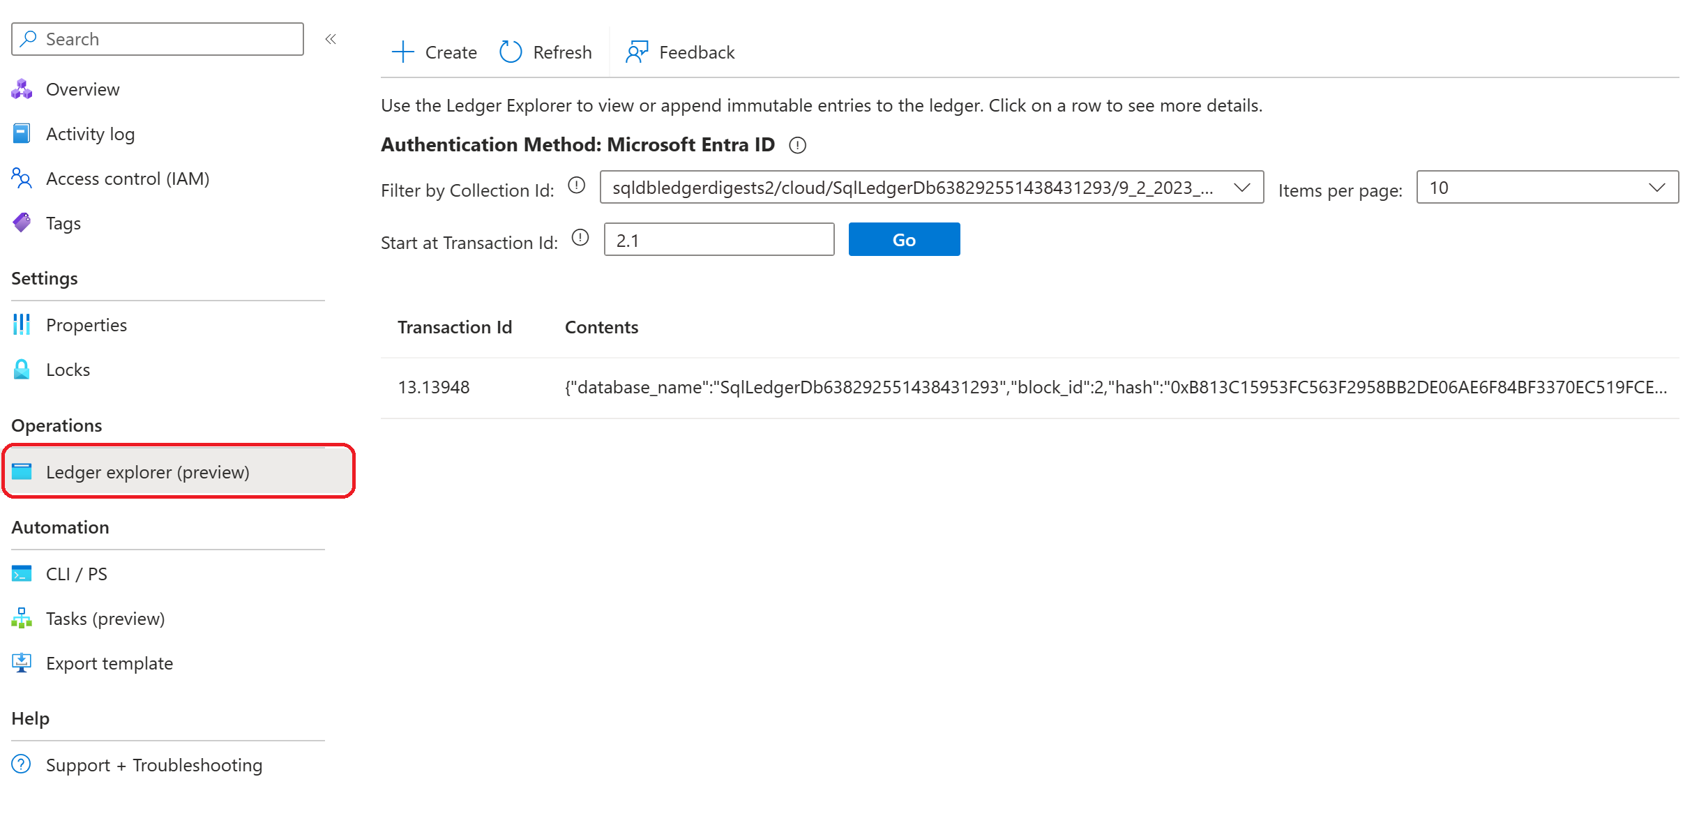Click the CLI / PS terminal icon
The height and width of the screenshot is (839, 1699).
[22, 574]
